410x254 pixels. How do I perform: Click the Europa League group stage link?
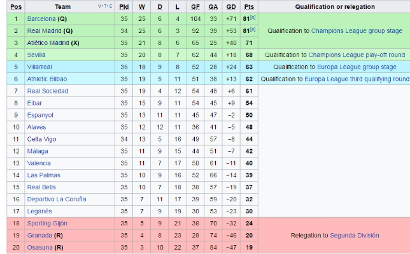(x=357, y=67)
